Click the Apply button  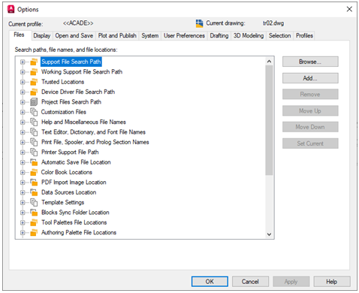click(x=291, y=282)
